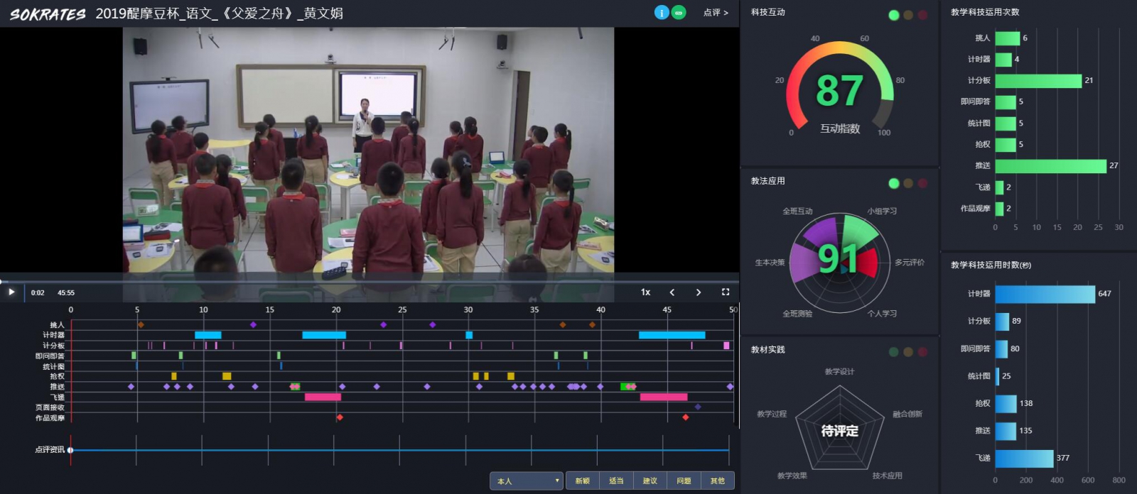
Task: Click the 其他 button
Action: pos(718,481)
